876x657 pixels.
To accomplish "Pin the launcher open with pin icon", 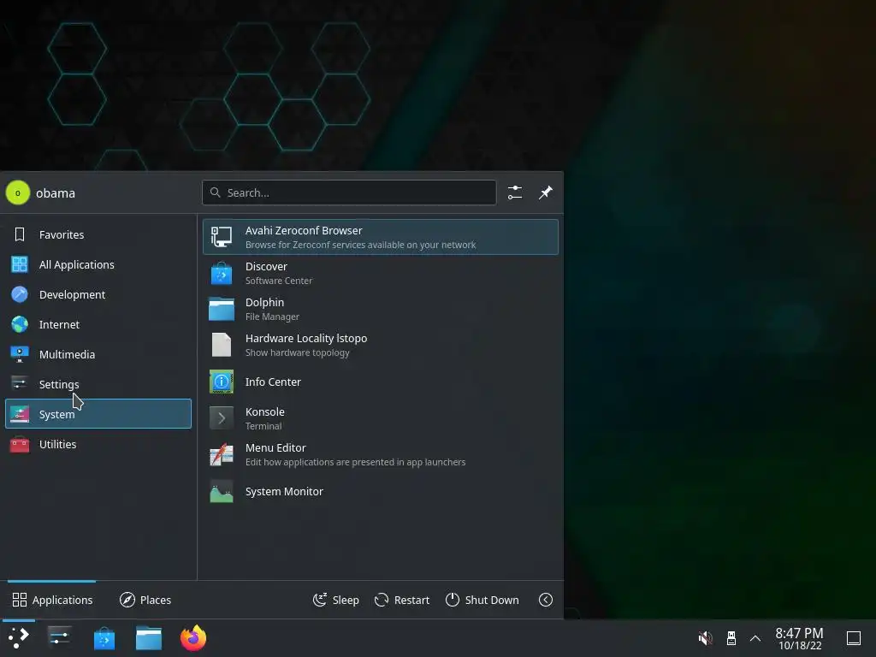I will coord(545,192).
